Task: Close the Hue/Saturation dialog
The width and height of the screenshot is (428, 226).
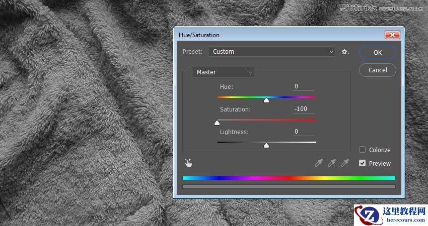Action: pos(392,35)
